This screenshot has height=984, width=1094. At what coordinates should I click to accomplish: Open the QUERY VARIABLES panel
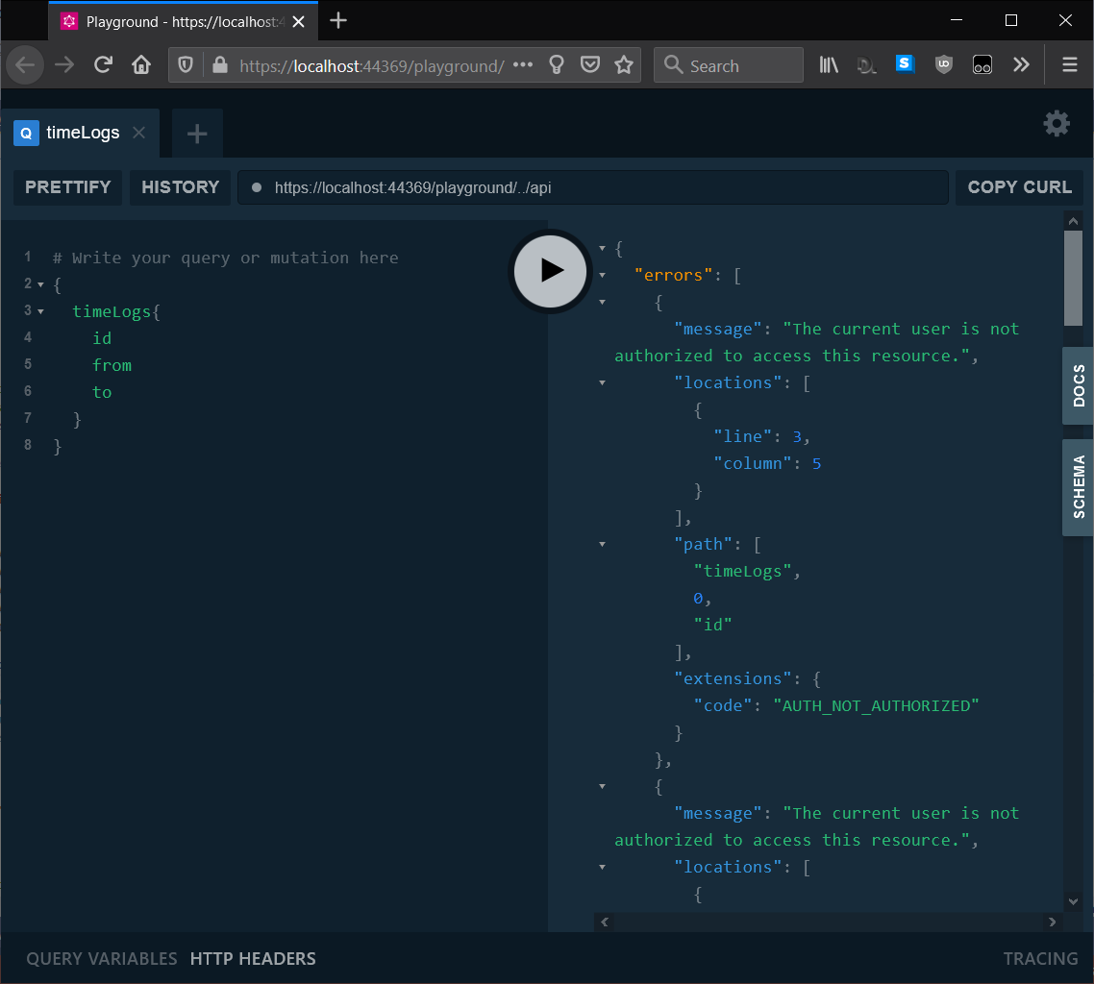(x=102, y=958)
